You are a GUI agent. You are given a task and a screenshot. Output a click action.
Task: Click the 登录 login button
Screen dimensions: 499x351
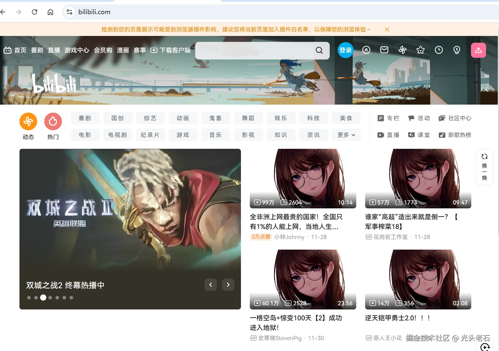[345, 50]
